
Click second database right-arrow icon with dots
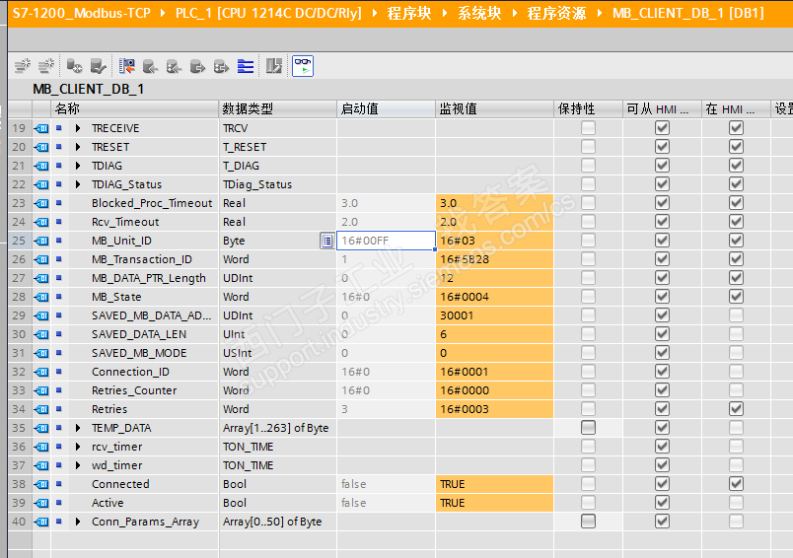pos(221,66)
